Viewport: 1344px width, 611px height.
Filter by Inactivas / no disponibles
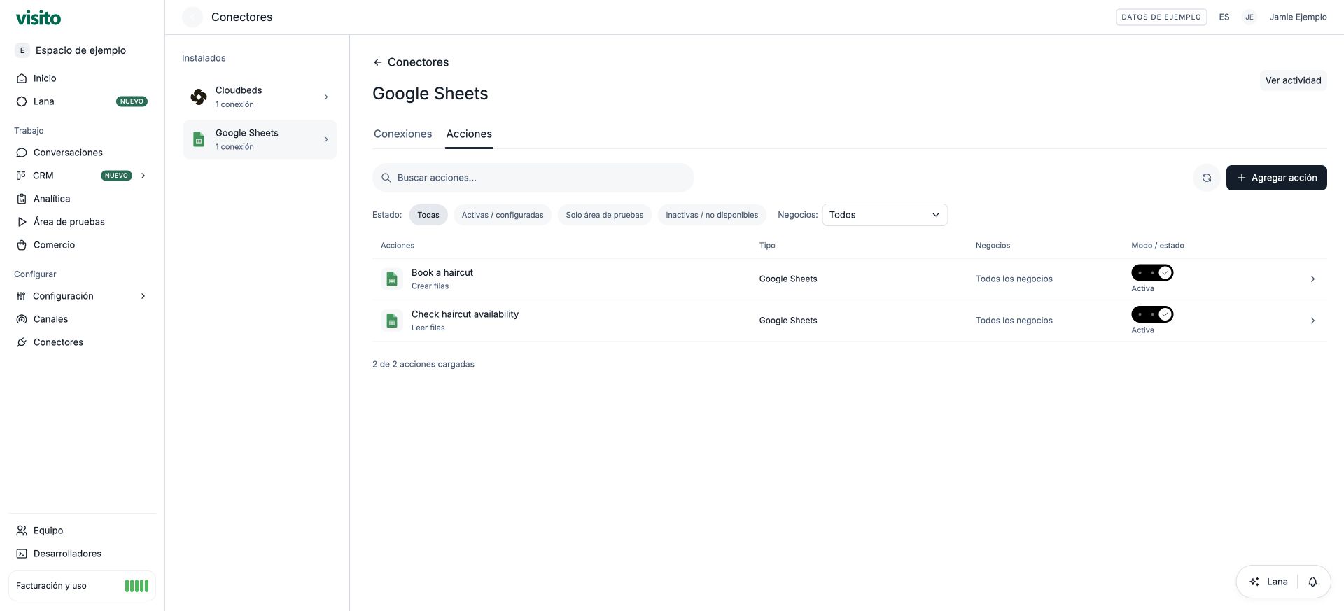(x=712, y=215)
